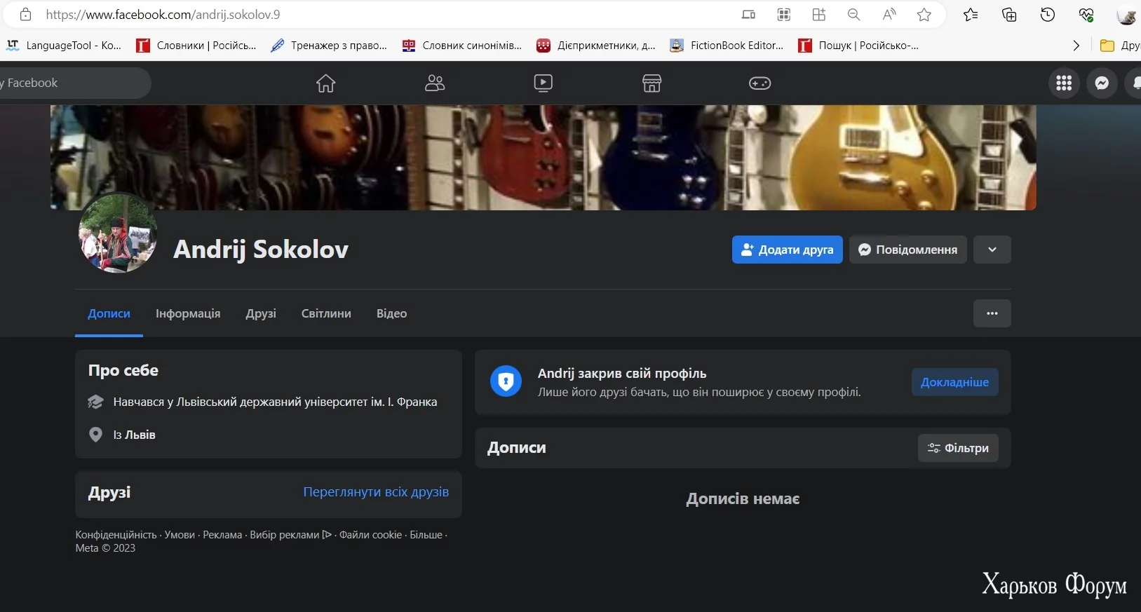This screenshot has width=1141, height=612.
Task: Open browser Favorites list icon
Action: (971, 15)
